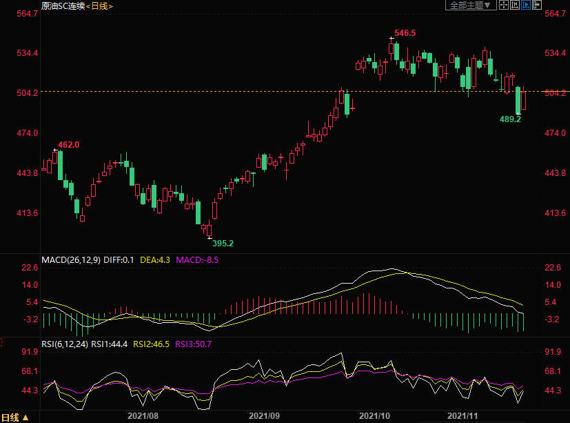The image size is (570, 423).
Task: Click the 原油SC连续 contract title
Action: click(62, 6)
